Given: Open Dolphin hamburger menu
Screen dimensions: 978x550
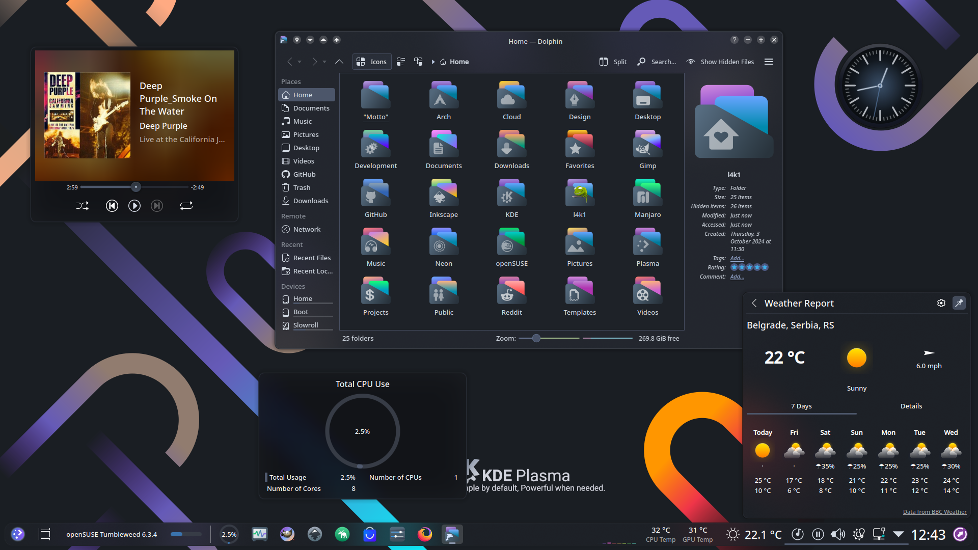Looking at the screenshot, I should tap(769, 62).
